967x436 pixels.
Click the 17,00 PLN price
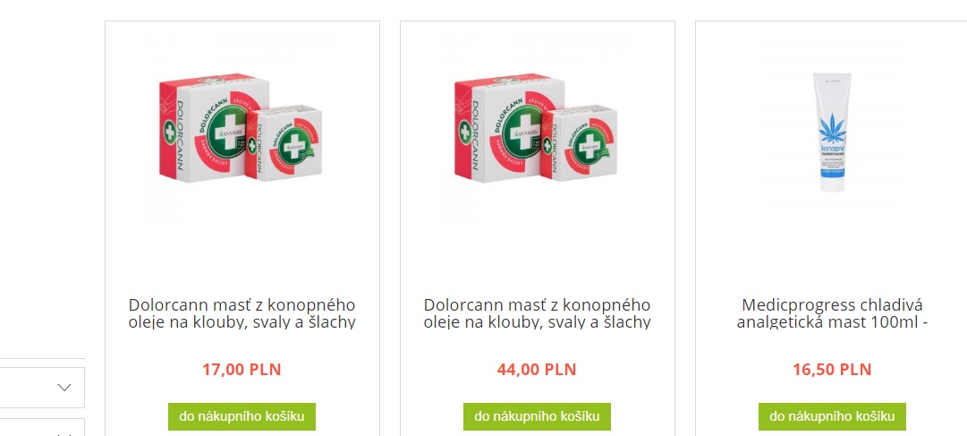pos(242,370)
